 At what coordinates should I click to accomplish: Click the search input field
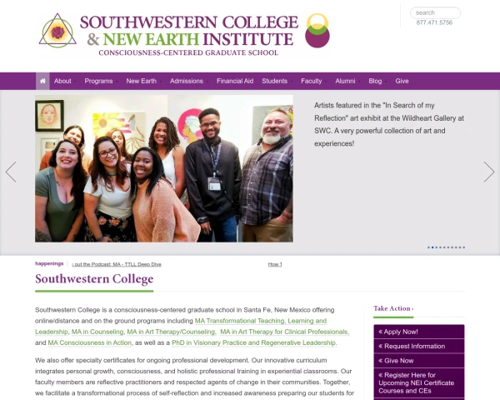tap(435, 12)
